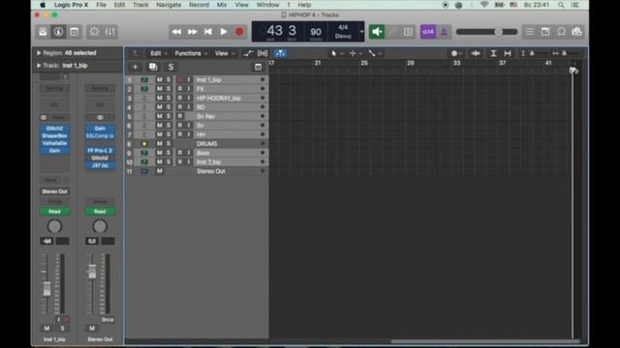620x348 pixels.
Task: Expand the Region inspector disclosure triangle
Action: tap(39, 53)
